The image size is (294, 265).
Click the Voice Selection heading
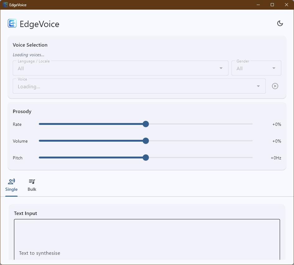coord(30,45)
